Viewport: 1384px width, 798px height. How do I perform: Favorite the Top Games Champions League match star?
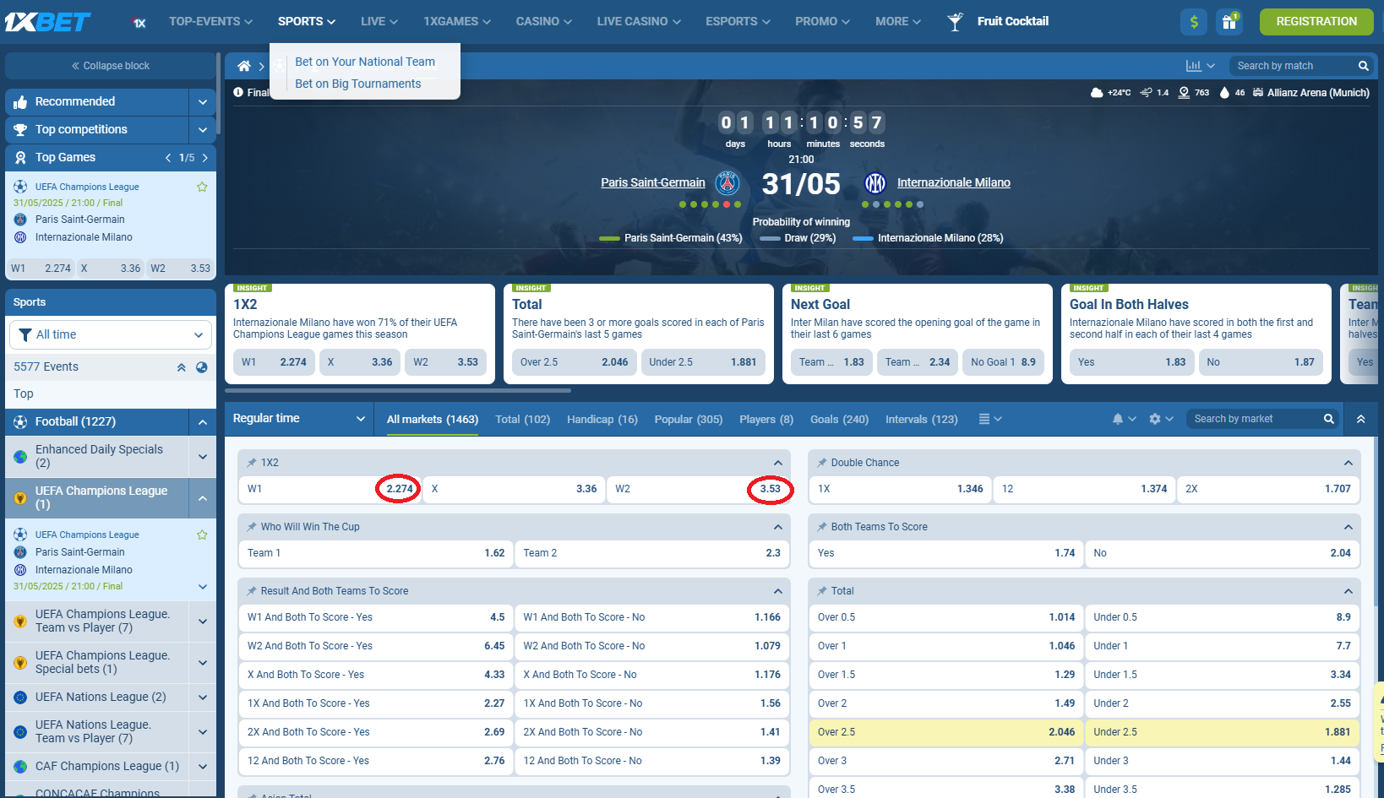tap(202, 187)
